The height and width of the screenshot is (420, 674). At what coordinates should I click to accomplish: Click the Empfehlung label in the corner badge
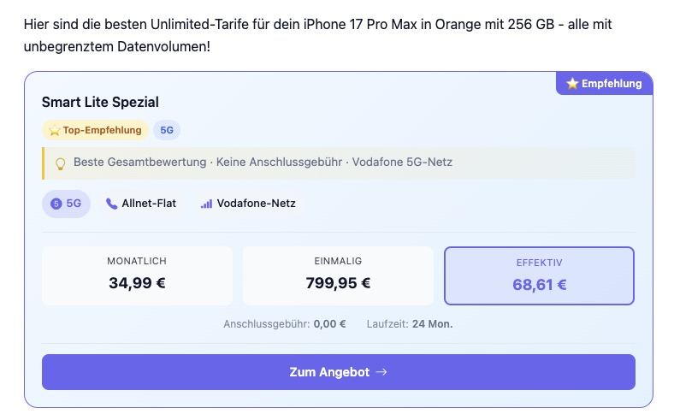tap(611, 84)
